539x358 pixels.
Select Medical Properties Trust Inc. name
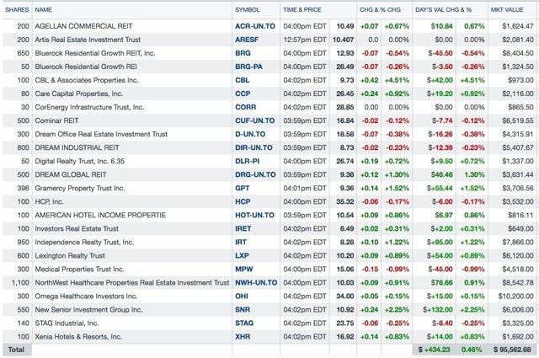[x=79, y=270]
